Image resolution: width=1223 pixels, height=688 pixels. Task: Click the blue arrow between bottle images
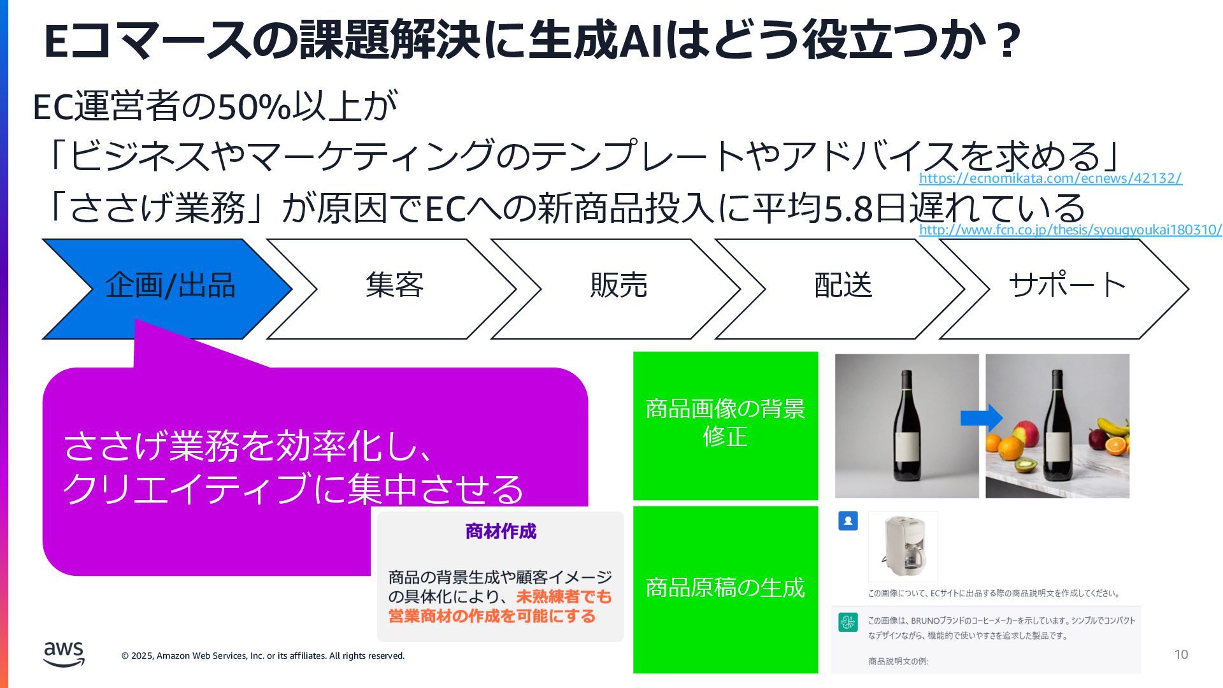coord(982,418)
